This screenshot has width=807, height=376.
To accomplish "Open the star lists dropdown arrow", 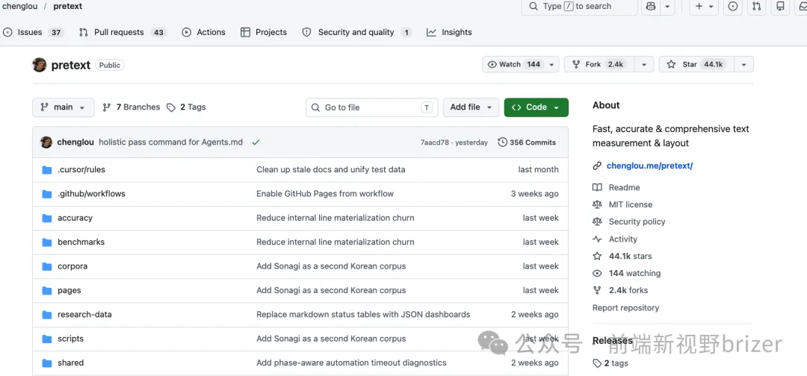I will (x=743, y=65).
